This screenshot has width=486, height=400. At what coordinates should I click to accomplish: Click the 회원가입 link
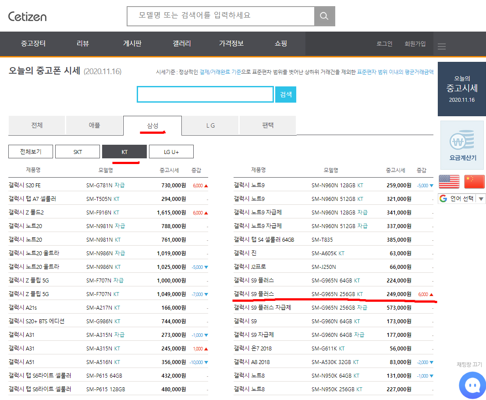pos(415,44)
